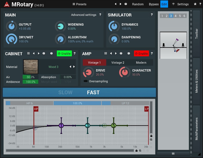Click the lock icon below EQ scrollbar

coord(137,150)
